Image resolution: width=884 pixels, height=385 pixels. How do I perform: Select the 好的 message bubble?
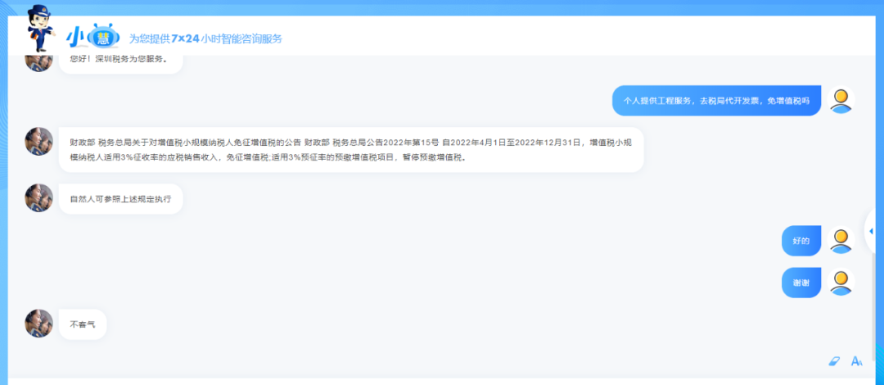801,241
